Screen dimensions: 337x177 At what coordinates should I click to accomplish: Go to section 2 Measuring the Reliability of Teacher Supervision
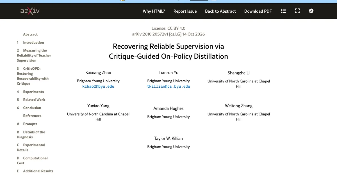click(34, 55)
